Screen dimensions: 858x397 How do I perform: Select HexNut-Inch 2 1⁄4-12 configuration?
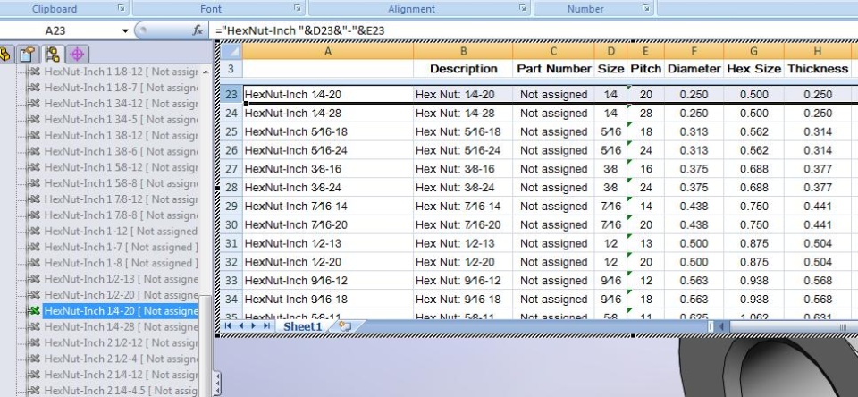121,375
